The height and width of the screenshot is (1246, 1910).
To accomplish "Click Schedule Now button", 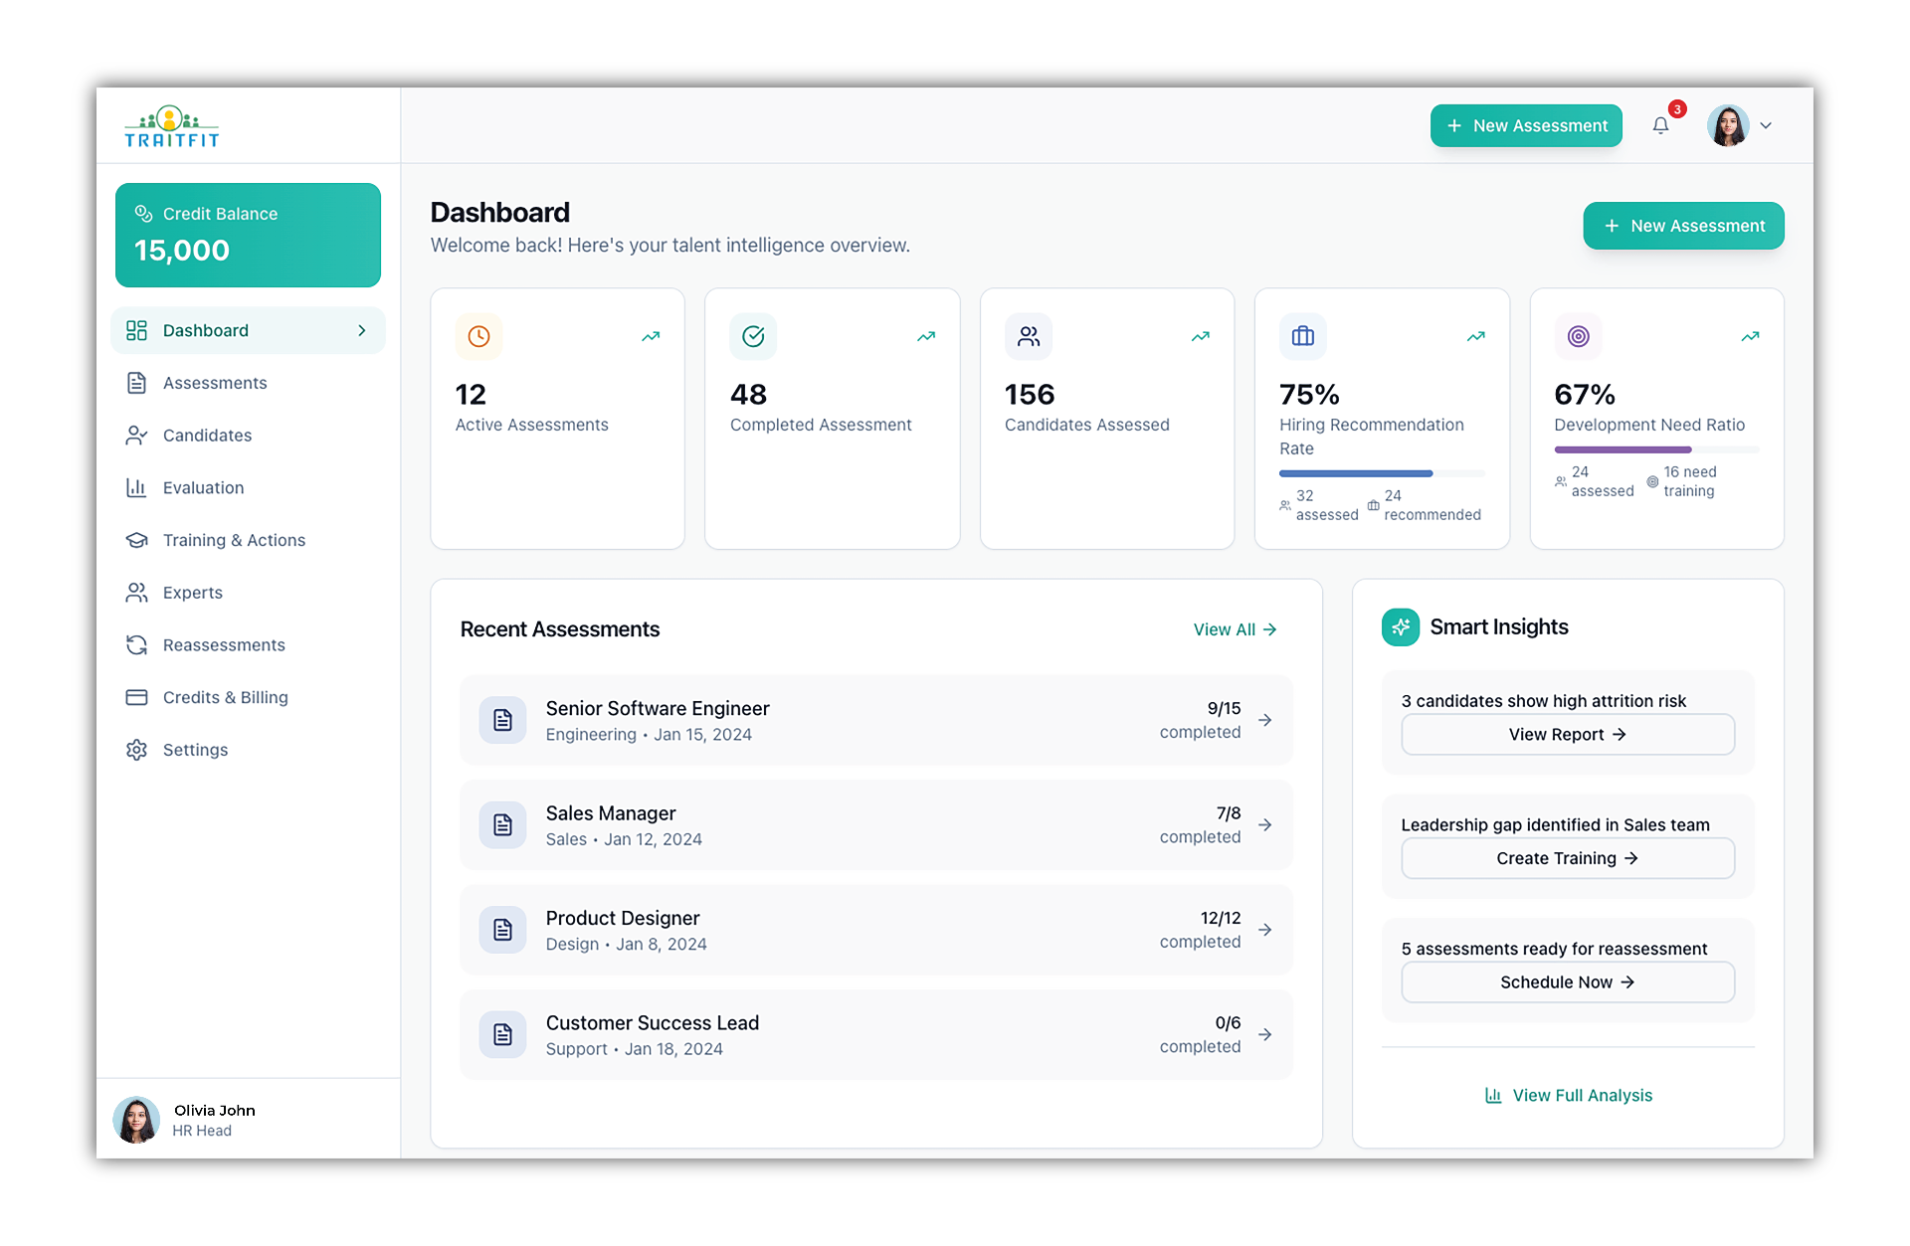I will click(1568, 982).
